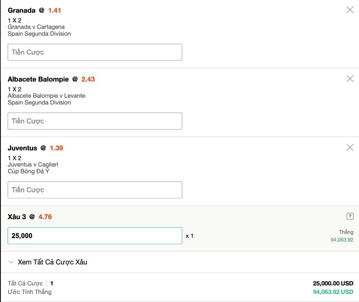Click the chevron arrow beside Xem Tất Cả Cược Xâu

click(11, 262)
